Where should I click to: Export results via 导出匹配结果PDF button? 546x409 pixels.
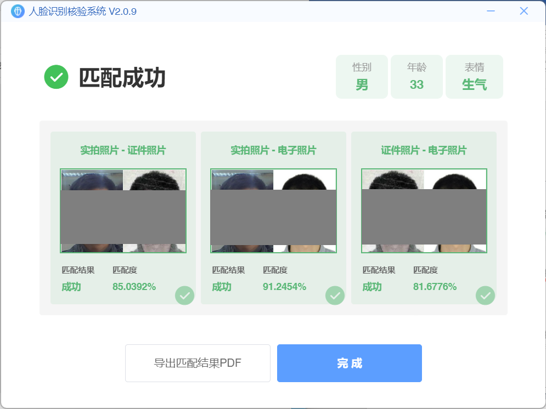click(x=198, y=363)
